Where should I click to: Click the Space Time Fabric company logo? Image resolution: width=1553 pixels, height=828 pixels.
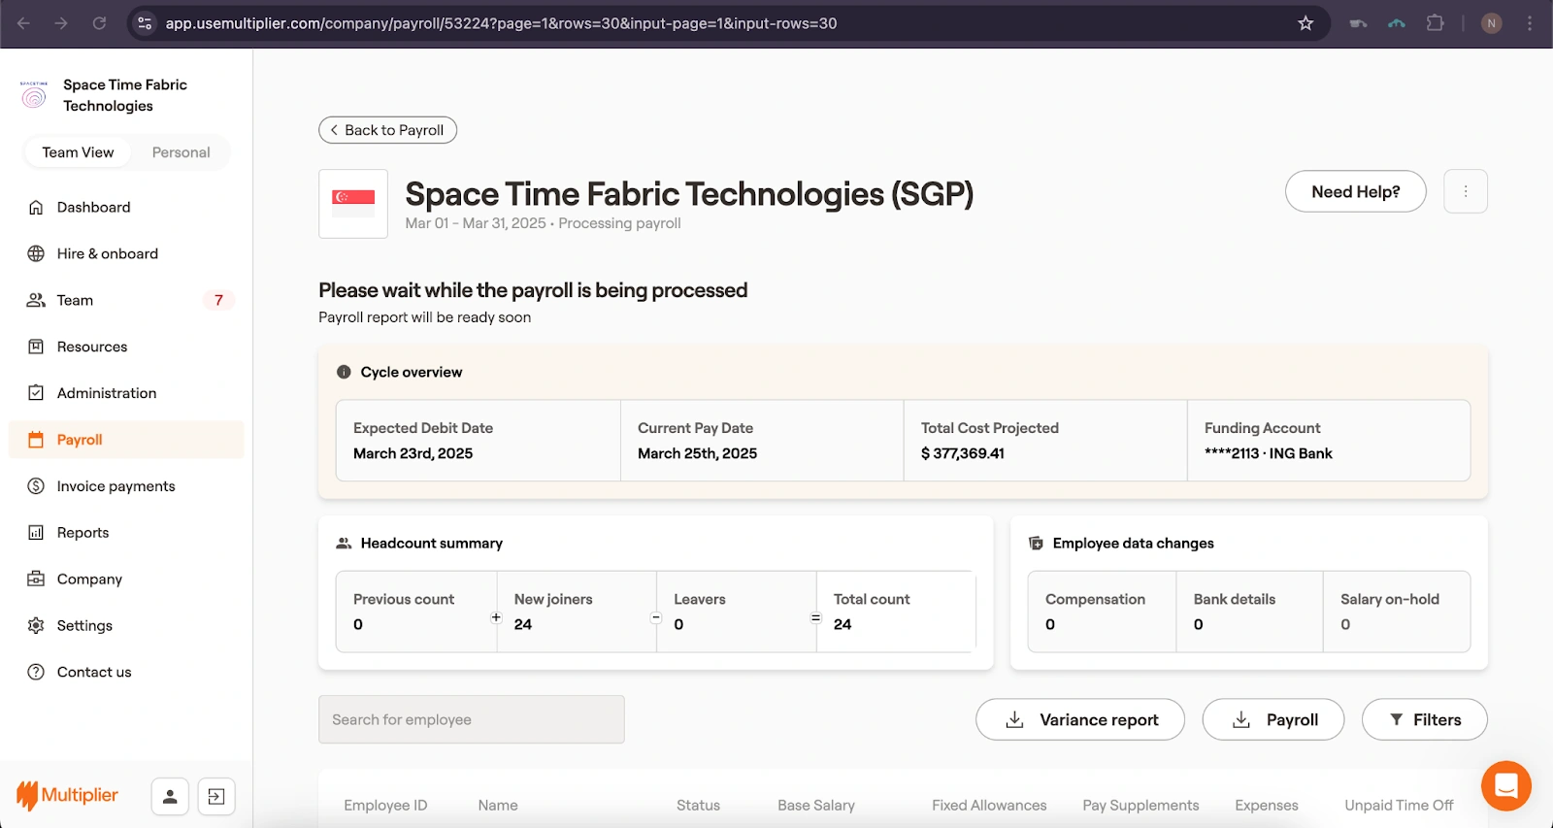point(34,94)
